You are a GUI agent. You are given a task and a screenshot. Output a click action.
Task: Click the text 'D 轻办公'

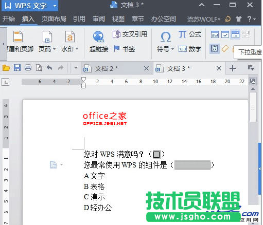click(98, 208)
